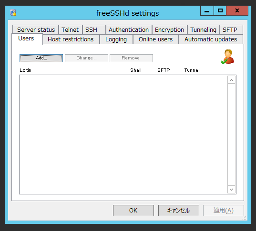Click the user avatar icon with green checkmark

pyautogui.click(x=227, y=57)
